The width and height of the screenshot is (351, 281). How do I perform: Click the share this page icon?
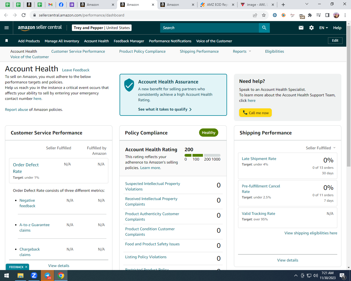pyautogui.click(x=255, y=15)
